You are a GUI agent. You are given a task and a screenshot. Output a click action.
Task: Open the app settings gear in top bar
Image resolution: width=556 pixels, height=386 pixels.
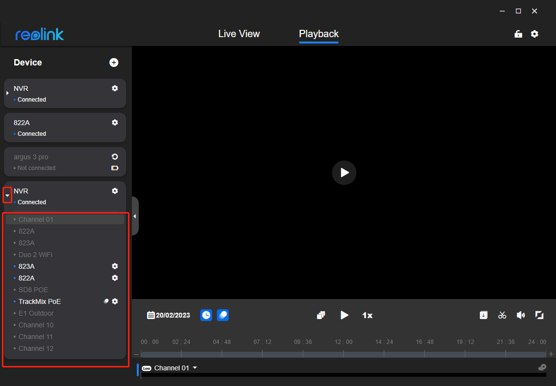535,34
